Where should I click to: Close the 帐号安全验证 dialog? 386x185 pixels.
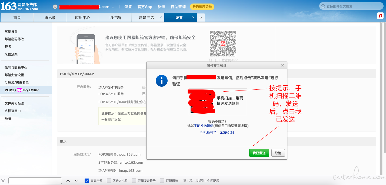[282, 65]
